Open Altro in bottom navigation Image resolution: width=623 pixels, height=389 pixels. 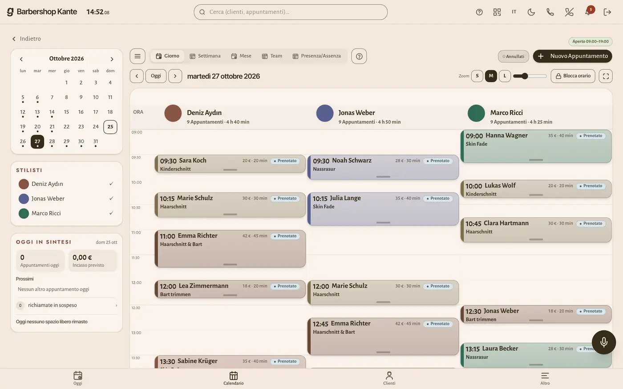(545, 378)
